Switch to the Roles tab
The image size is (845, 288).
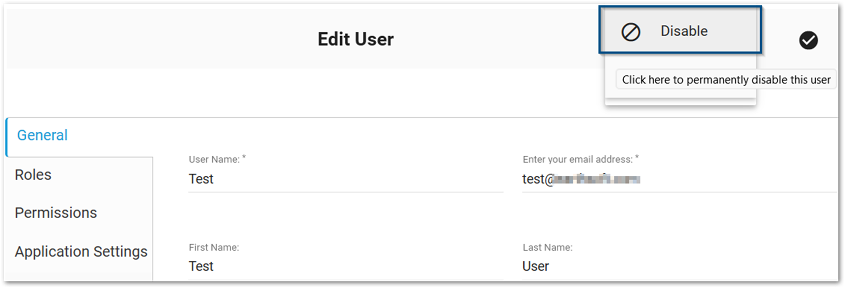pos(32,175)
